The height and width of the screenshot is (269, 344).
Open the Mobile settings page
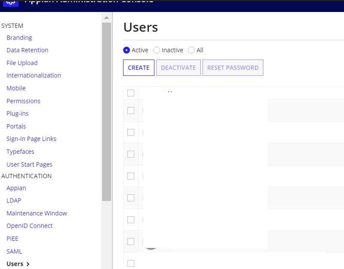[x=16, y=88]
